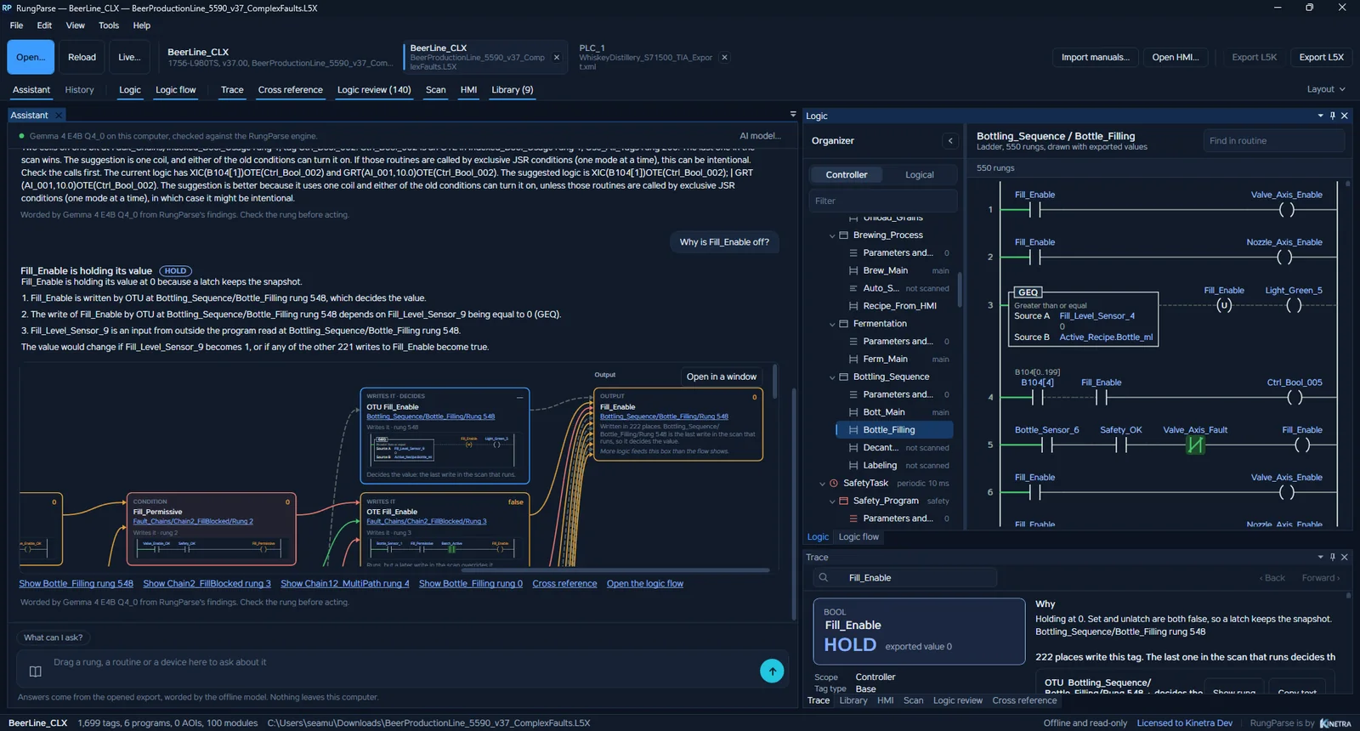
Task: Collapse the Organizer with the chevron button
Action: point(950,141)
